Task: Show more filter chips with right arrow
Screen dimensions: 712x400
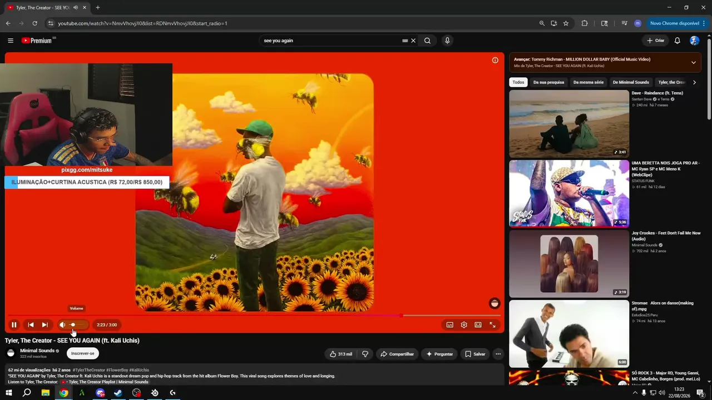Action: (x=694, y=82)
